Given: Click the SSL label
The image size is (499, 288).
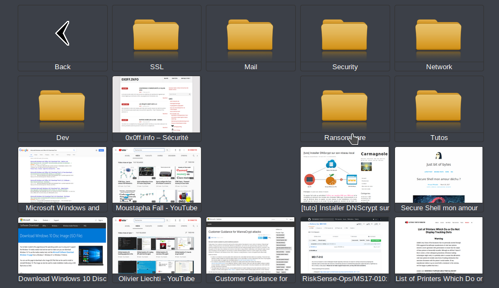Looking at the screenshot, I should click(157, 67).
